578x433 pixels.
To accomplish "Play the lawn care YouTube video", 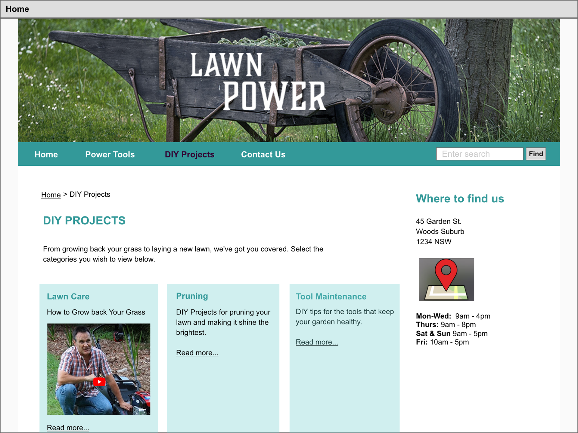I will (x=99, y=382).
